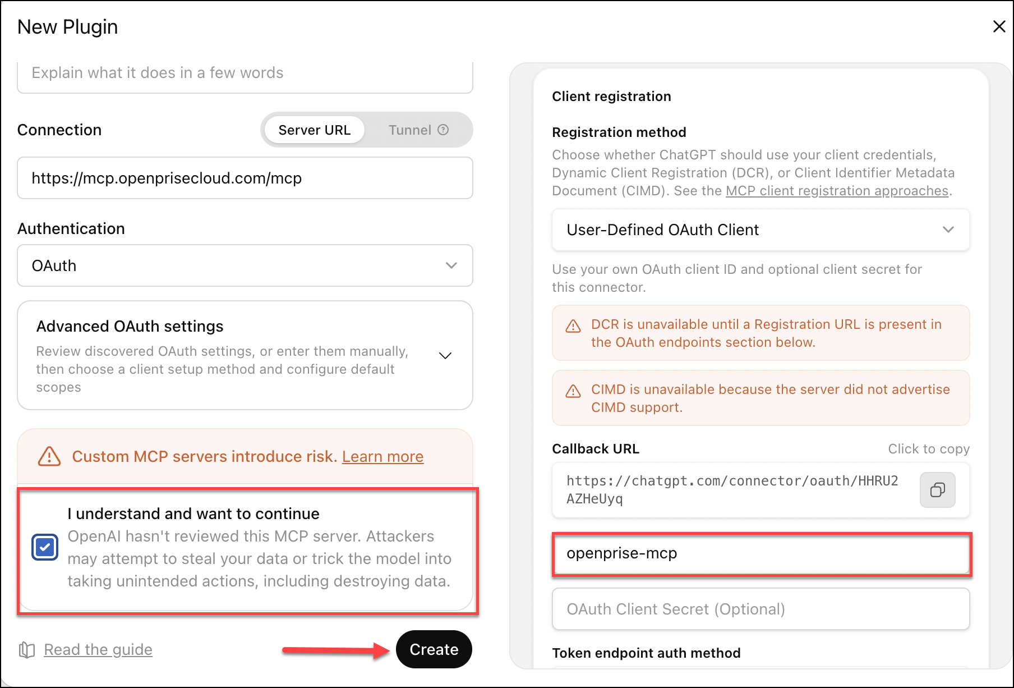The image size is (1014, 688).
Task: Click the 'New Plugin' dialog title
Action: click(68, 27)
